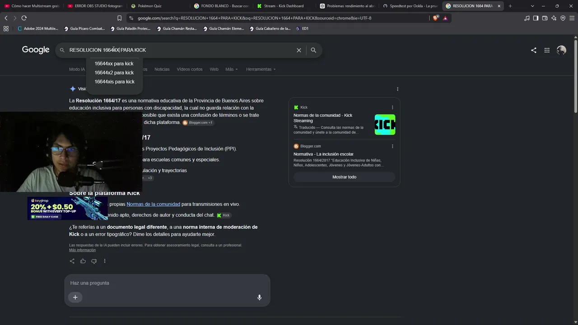Open new tab with plus button
The height and width of the screenshot is (325, 578).
[510, 6]
